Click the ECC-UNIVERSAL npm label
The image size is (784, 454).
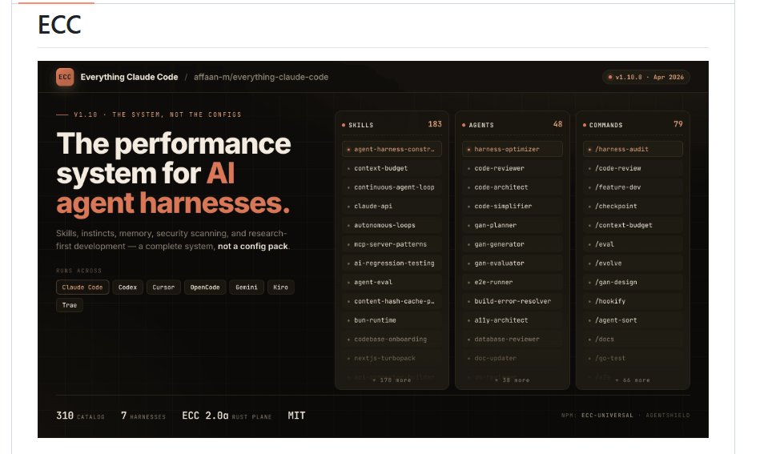point(607,416)
